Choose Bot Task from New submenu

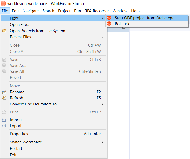[147, 24]
